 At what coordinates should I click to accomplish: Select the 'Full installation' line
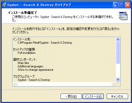click(27, 53)
